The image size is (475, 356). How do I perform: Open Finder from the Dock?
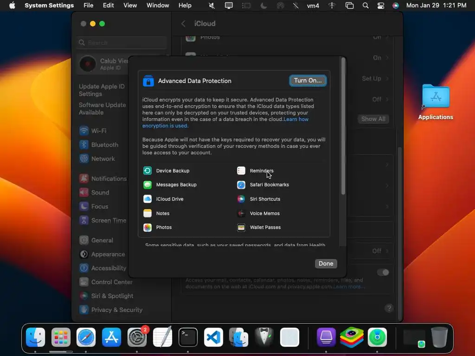[x=35, y=337]
